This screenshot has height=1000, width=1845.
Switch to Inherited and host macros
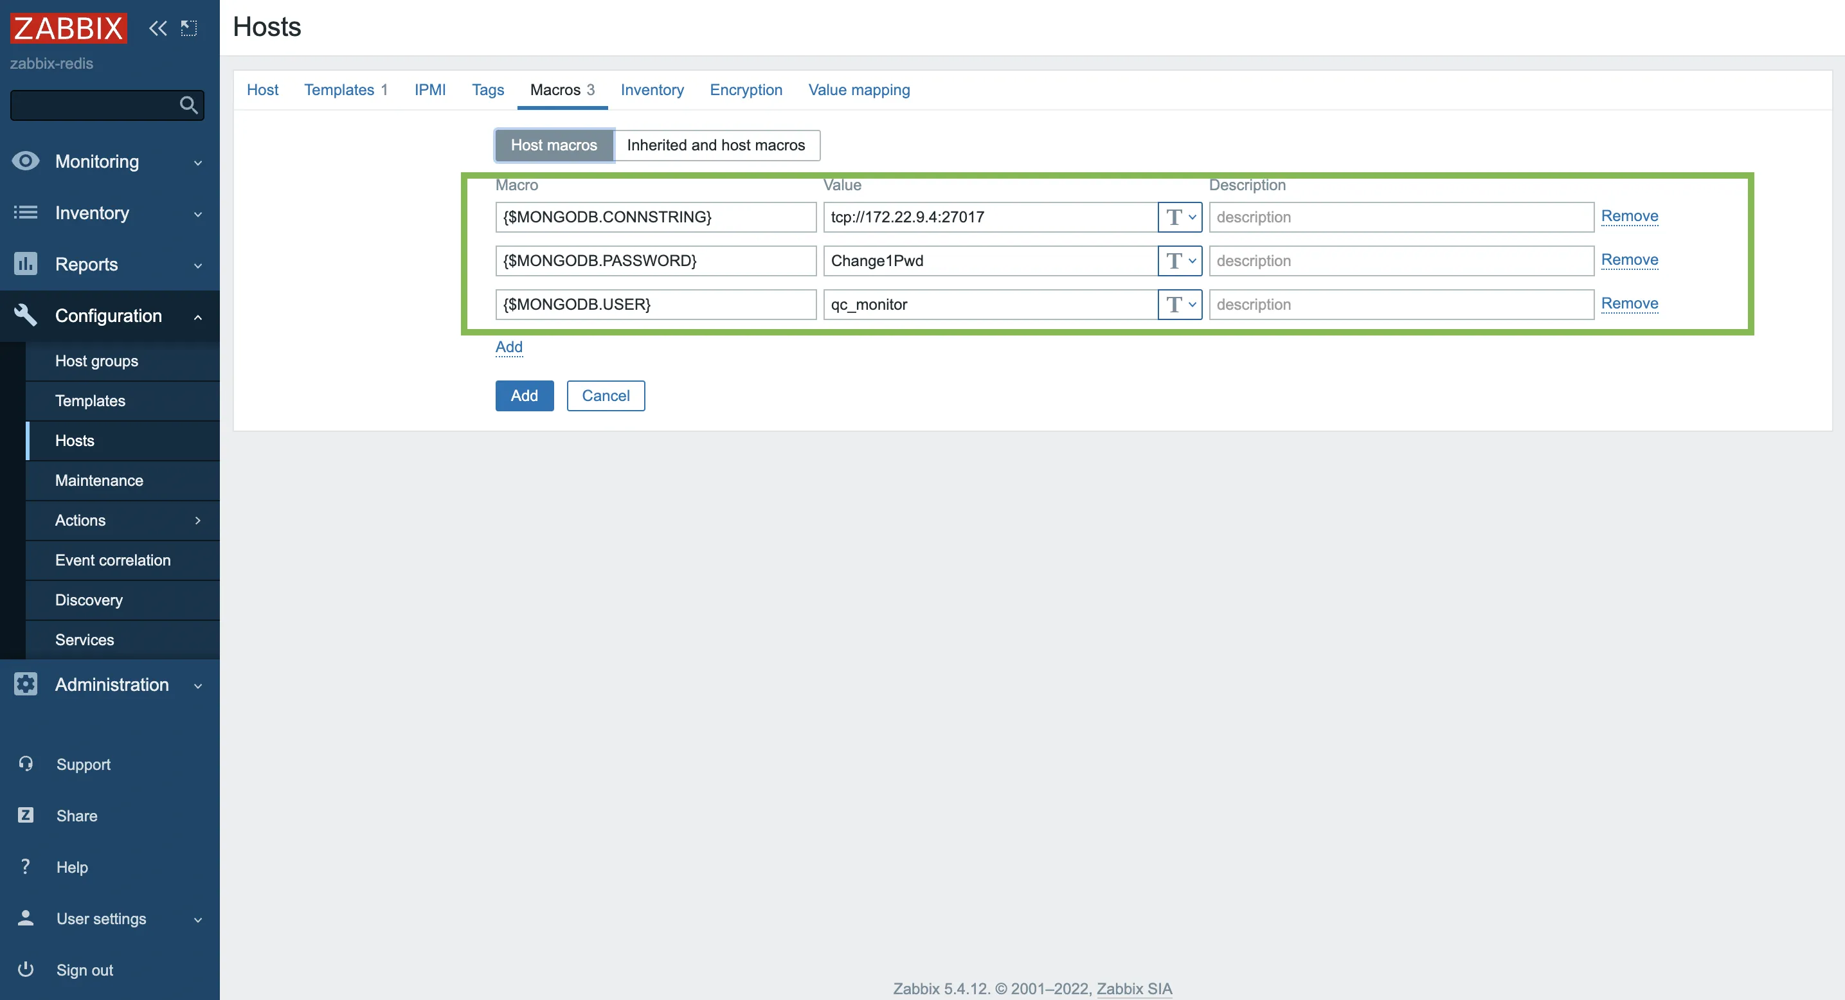click(715, 145)
